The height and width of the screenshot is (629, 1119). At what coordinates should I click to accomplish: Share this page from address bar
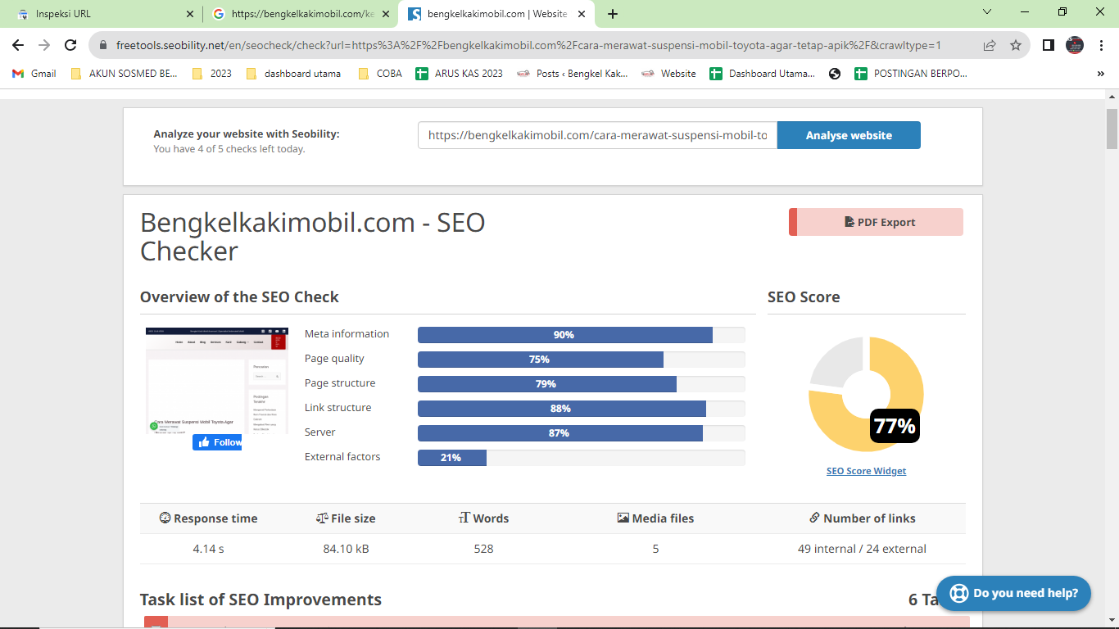pos(990,46)
